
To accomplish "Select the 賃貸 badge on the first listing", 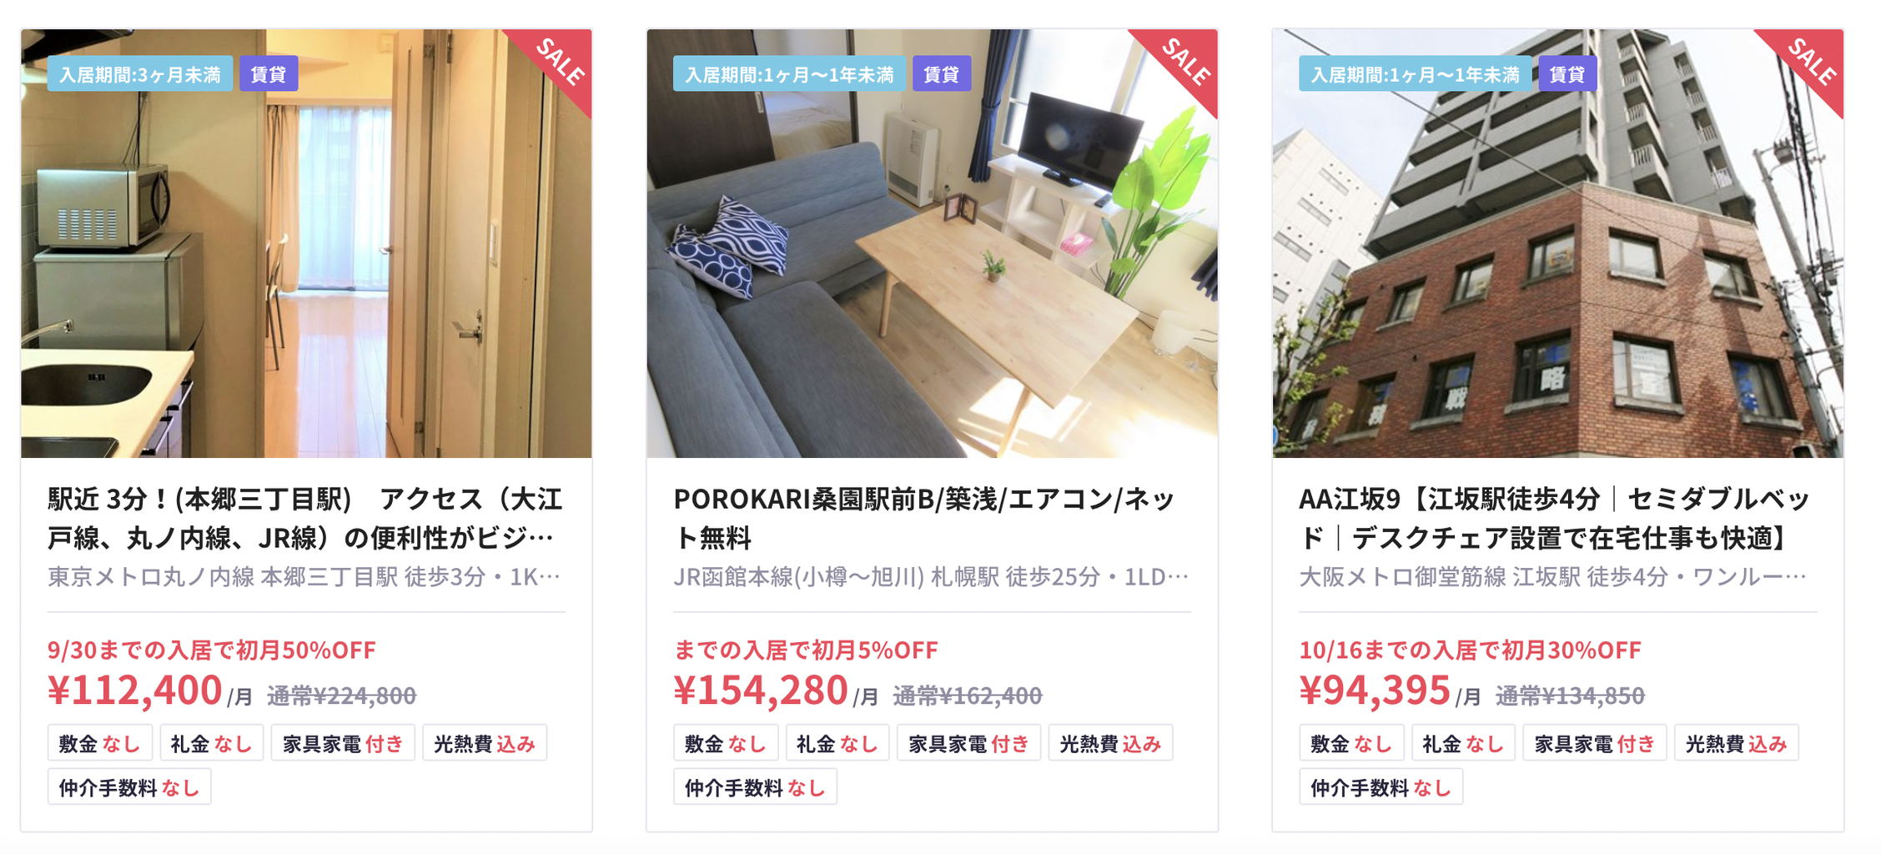I will click(x=269, y=74).
